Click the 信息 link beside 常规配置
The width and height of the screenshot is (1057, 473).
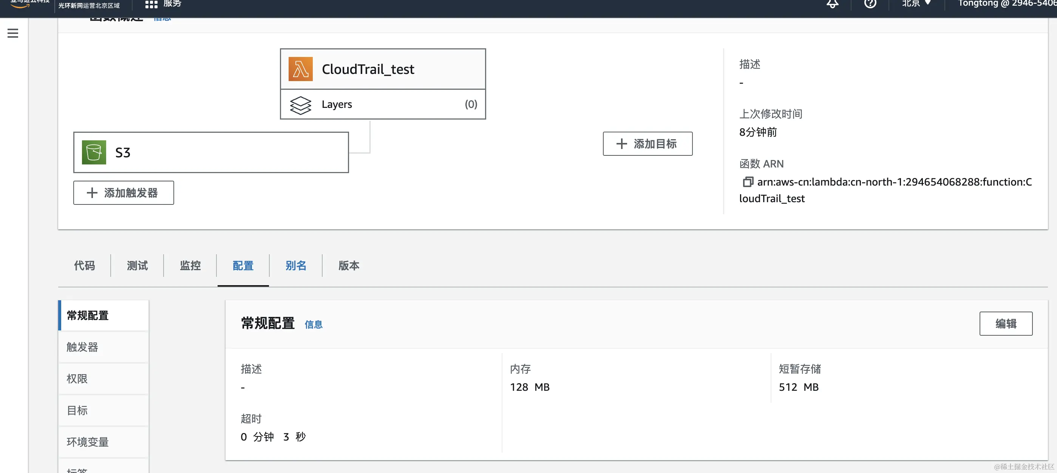pyautogui.click(x=314, y=325)
